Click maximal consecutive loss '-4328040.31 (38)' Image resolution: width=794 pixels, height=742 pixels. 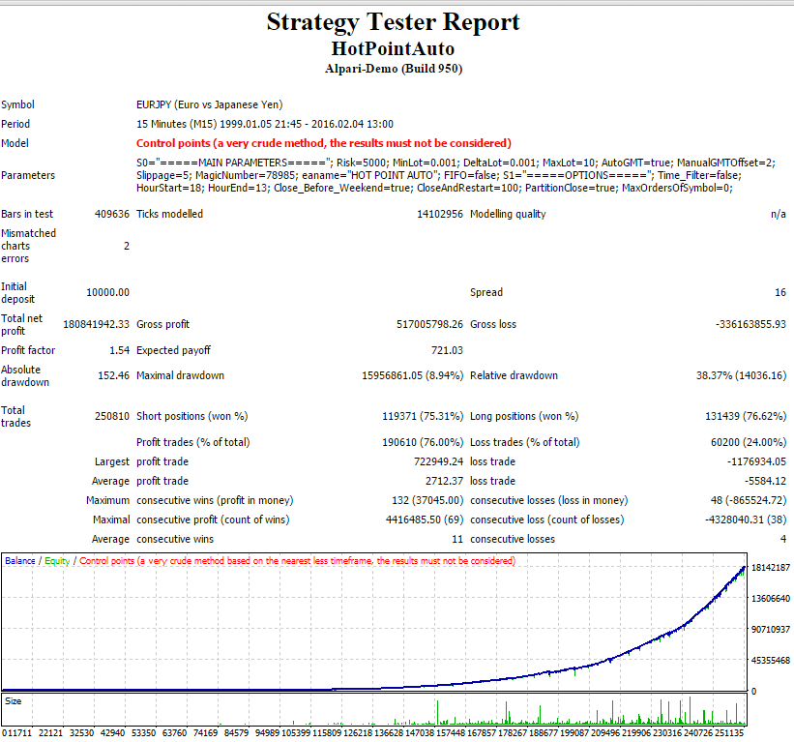pyautogui.click(x=746, y=519)
